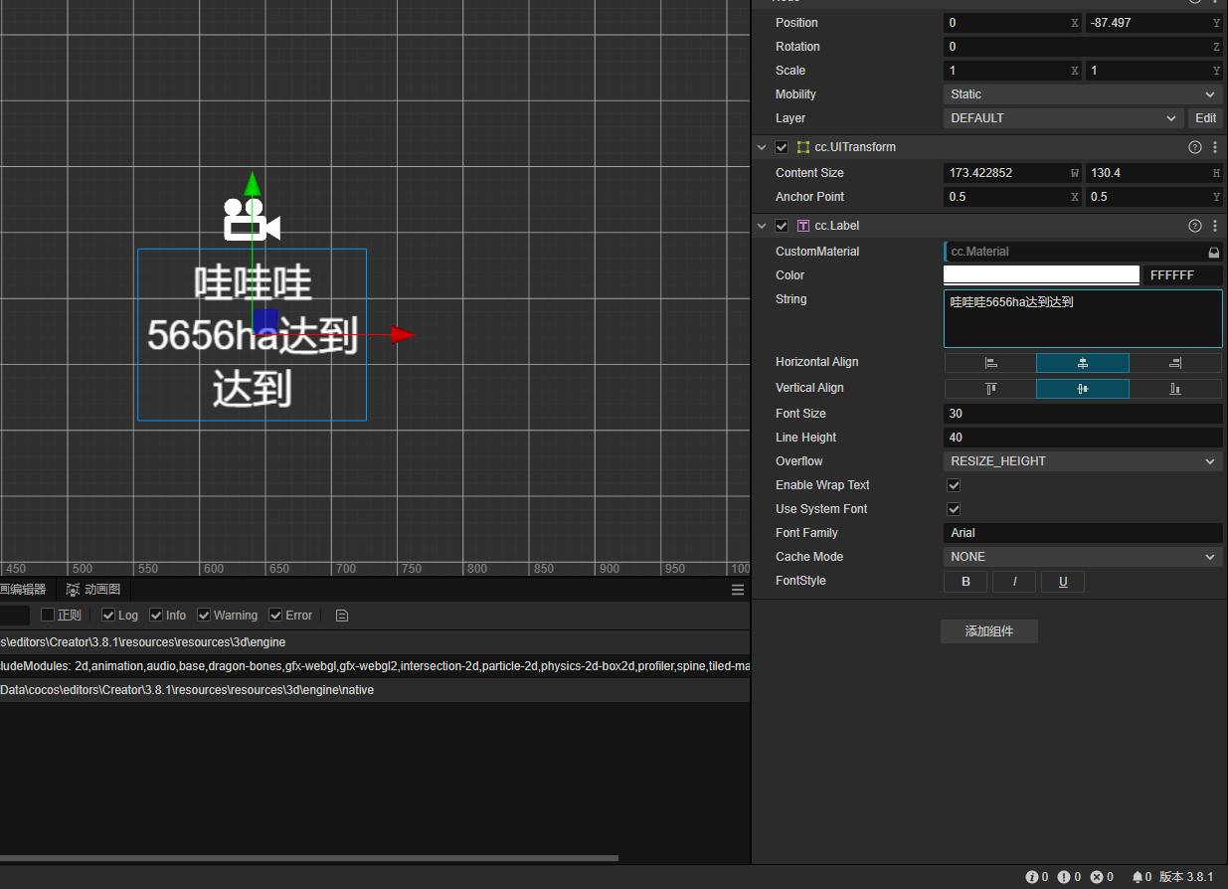Click the blue square gizmo handle

coord(265,321)
